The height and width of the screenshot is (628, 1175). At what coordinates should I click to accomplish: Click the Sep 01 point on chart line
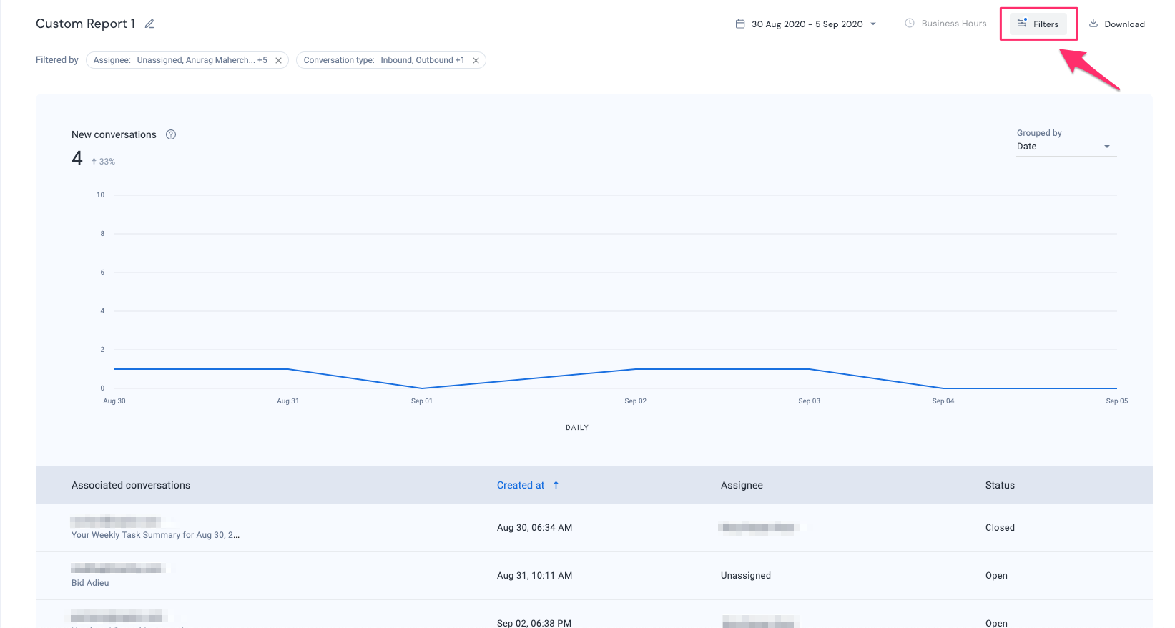(422, 388)
